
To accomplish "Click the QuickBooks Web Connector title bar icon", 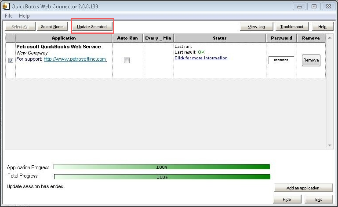I will pyautogui.click(x=6, y=6).
